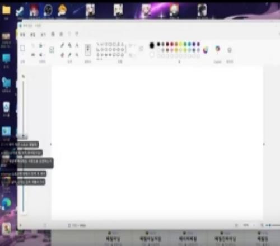Choose the red palette swatch

[x=172, y=44]
